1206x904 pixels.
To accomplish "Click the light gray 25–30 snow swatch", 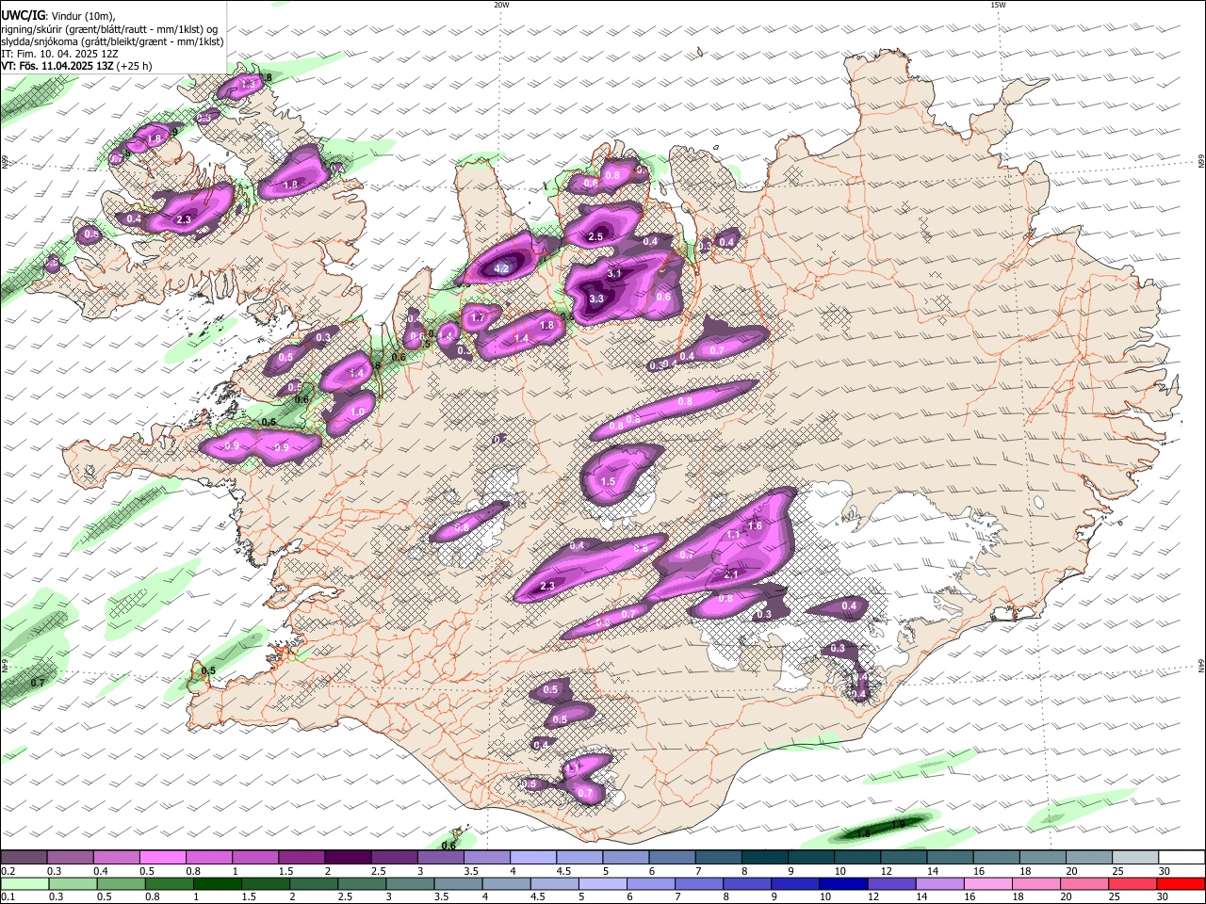I will [x=1135, y=857].
